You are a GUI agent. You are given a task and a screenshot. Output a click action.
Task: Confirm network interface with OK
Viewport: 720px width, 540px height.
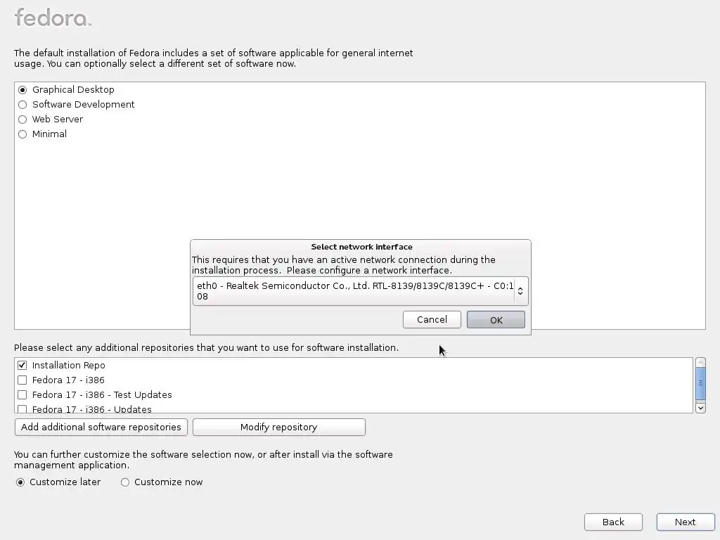(496, 320)
